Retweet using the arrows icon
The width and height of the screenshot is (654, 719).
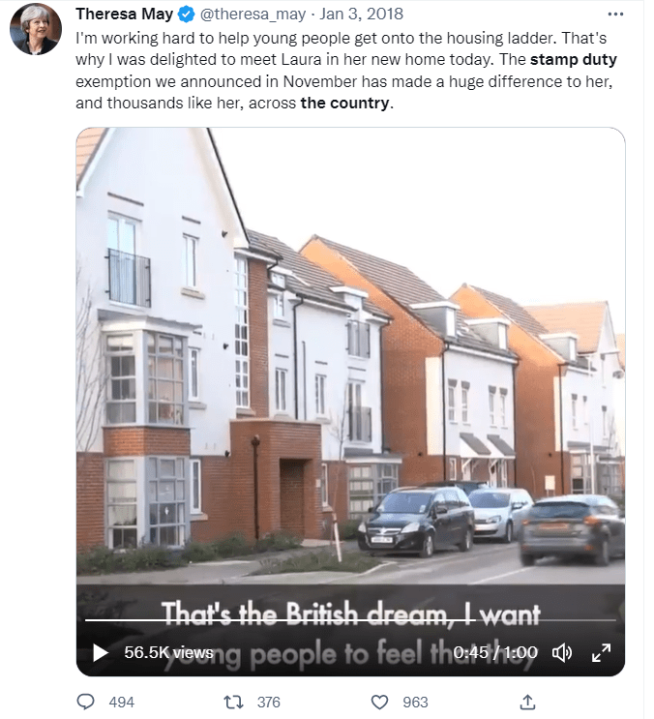[233, 702]
